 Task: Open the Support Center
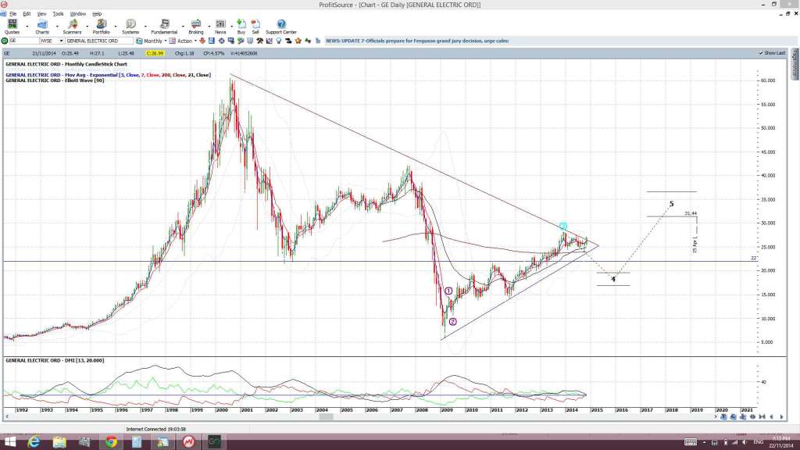[x=281, y=27]
